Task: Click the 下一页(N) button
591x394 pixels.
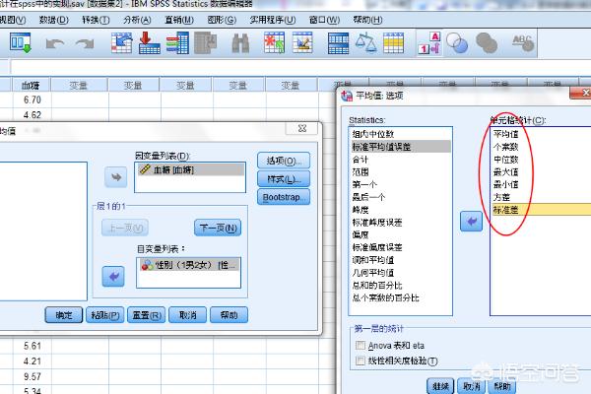Action: [x=218, y=228]
